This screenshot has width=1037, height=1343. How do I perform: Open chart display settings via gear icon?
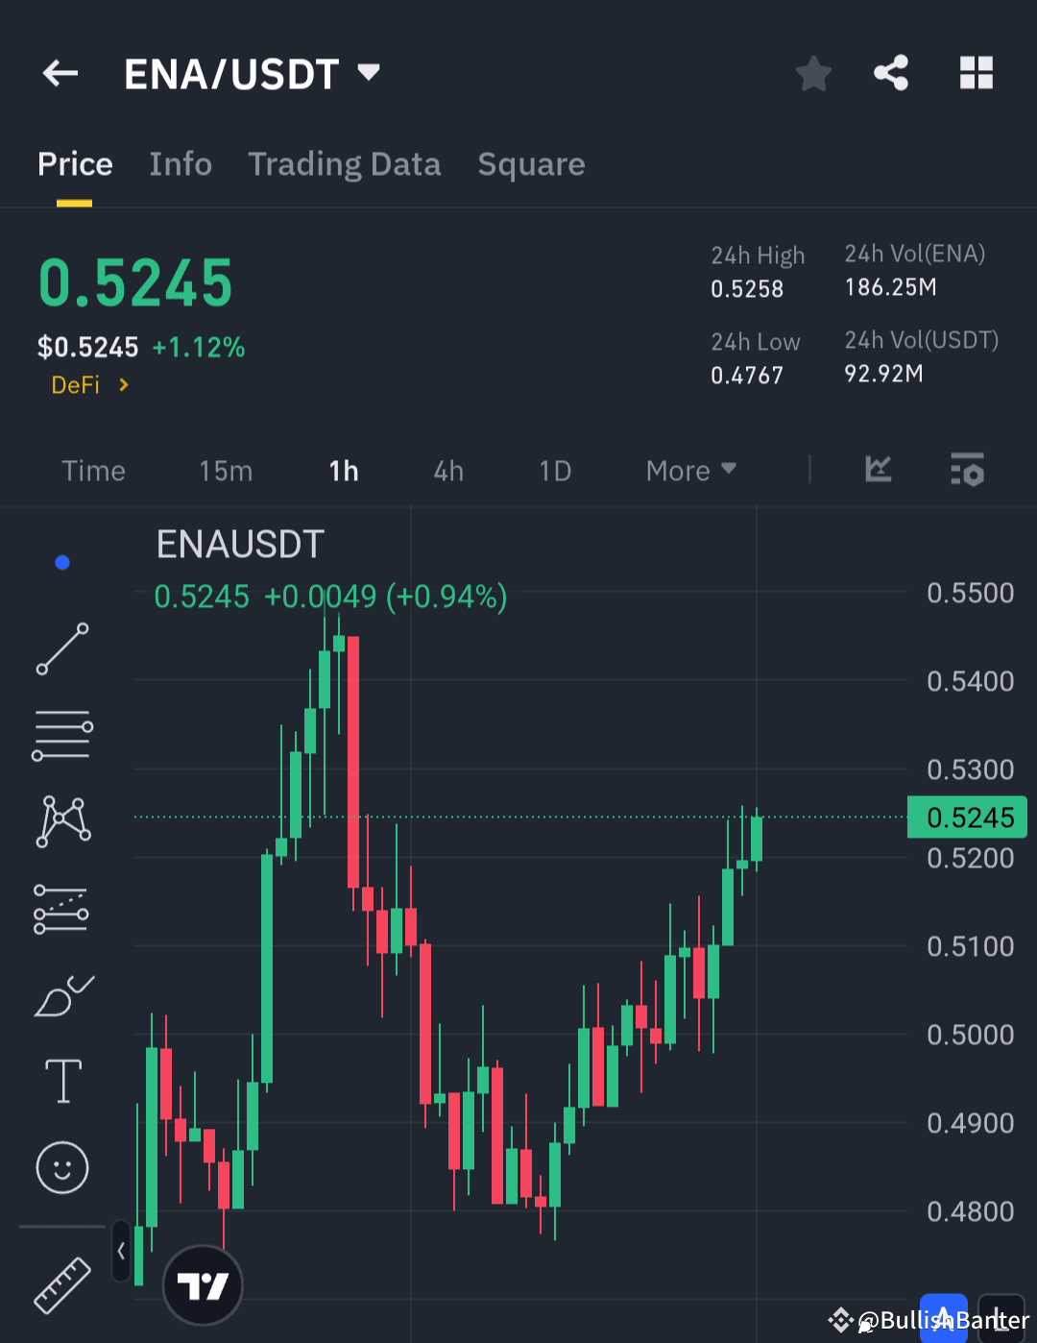tap(967, 471)
